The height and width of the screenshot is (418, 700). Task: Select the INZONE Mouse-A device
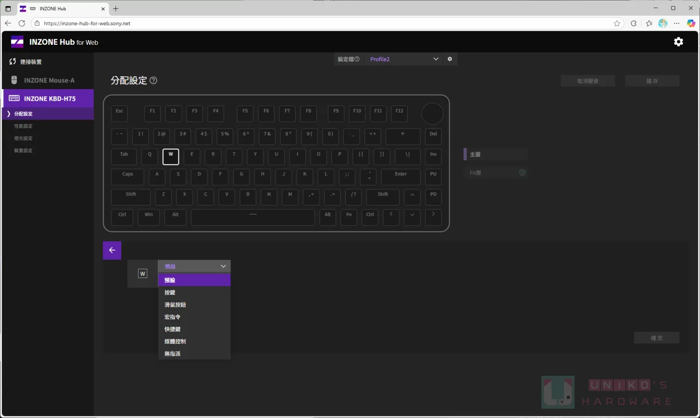[x=49, y=80]
